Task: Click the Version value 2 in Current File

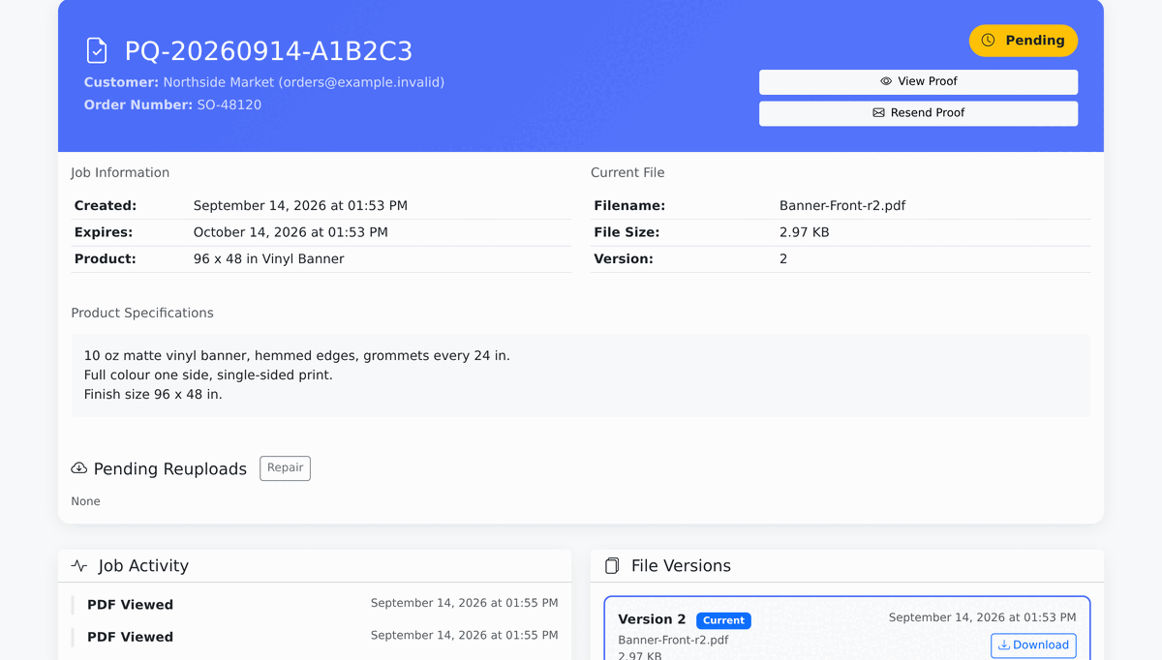Action: click(783, 259)
